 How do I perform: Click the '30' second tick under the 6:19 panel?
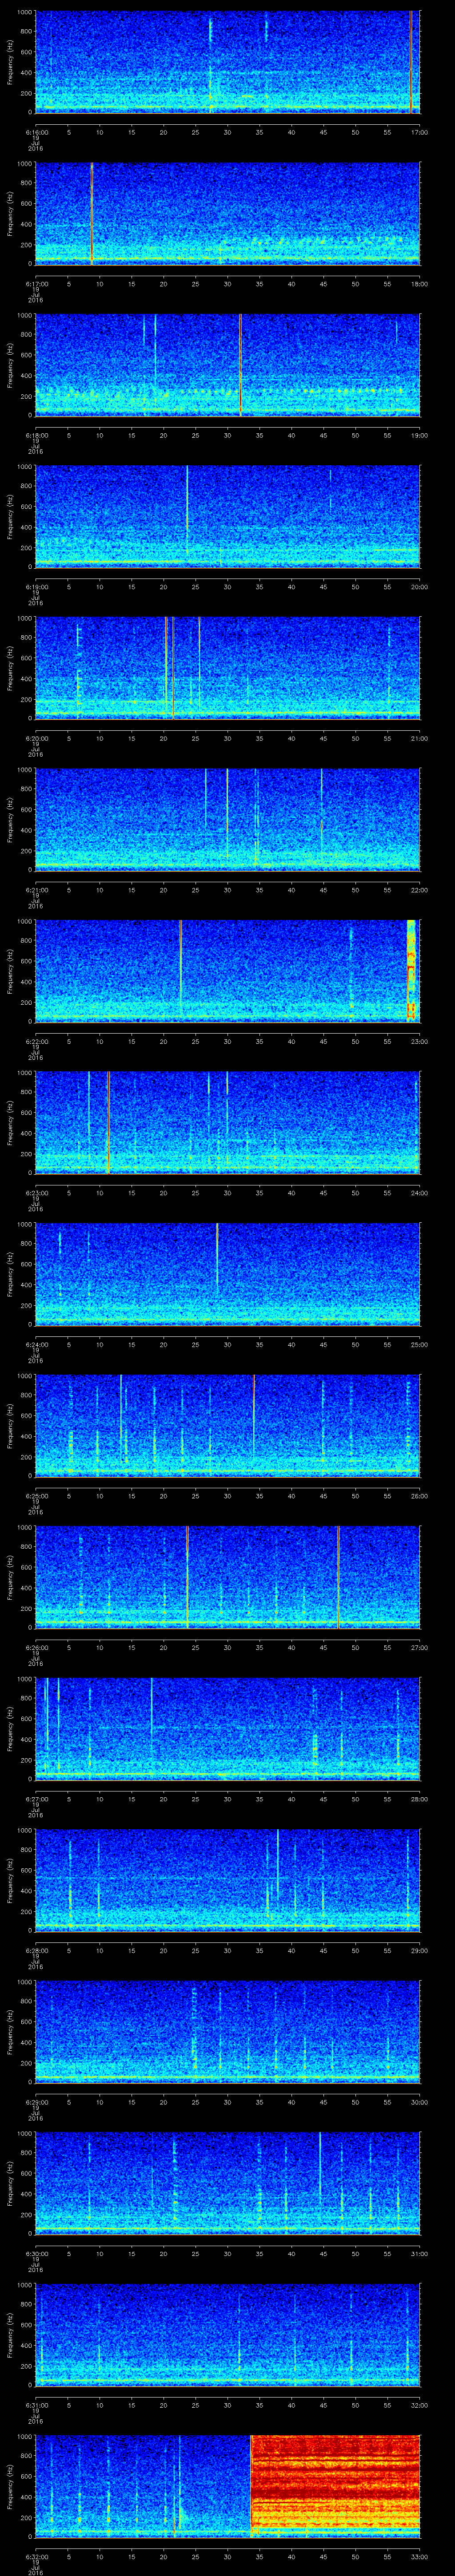pyautogui.click(x=227, y=587)
